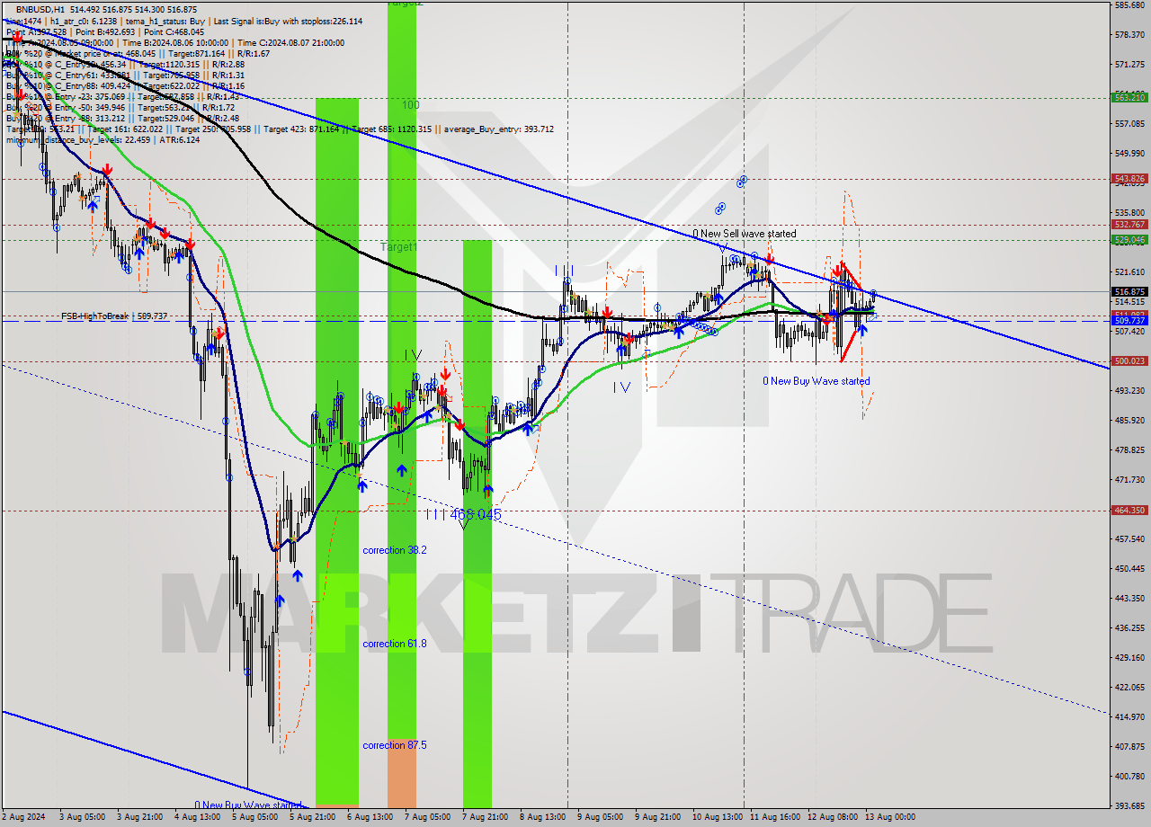The width and height of the screenshot is (1151, 827).
Task: Click the '0 New Sell wave started' annotation
Action: pyautogui.click(x=745, y=234)
